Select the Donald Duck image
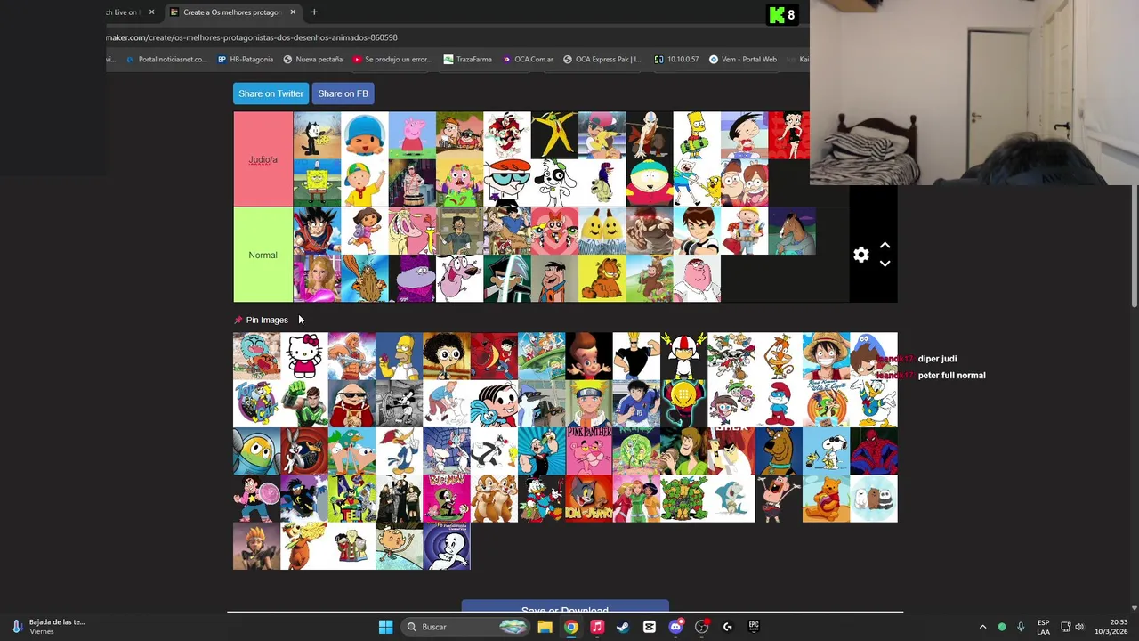This screenshot has width=1139, height=641. 874,404
